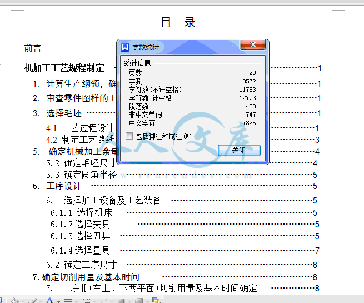Click the 6.1.3 选择刀具 entry
This screenshot has width=364, height=303.
click(x=81, y=236)
